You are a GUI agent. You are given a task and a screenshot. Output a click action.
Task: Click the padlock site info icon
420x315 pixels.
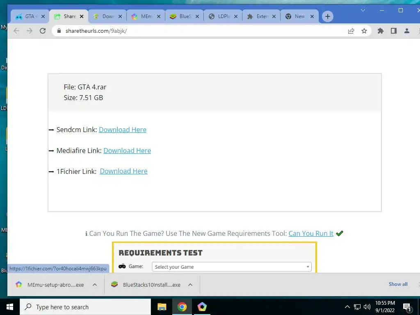tap(59, 31)
